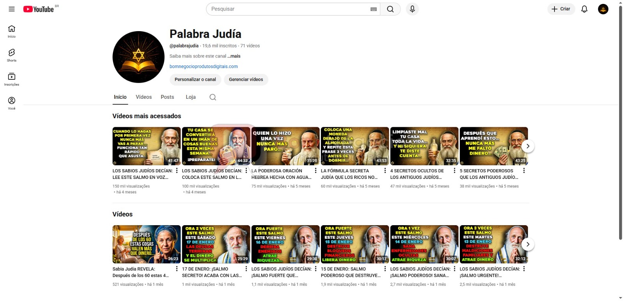This screenshot has width=623, height=301.
Task: Expand channel description with '...mais'
Action: point(234,56)
